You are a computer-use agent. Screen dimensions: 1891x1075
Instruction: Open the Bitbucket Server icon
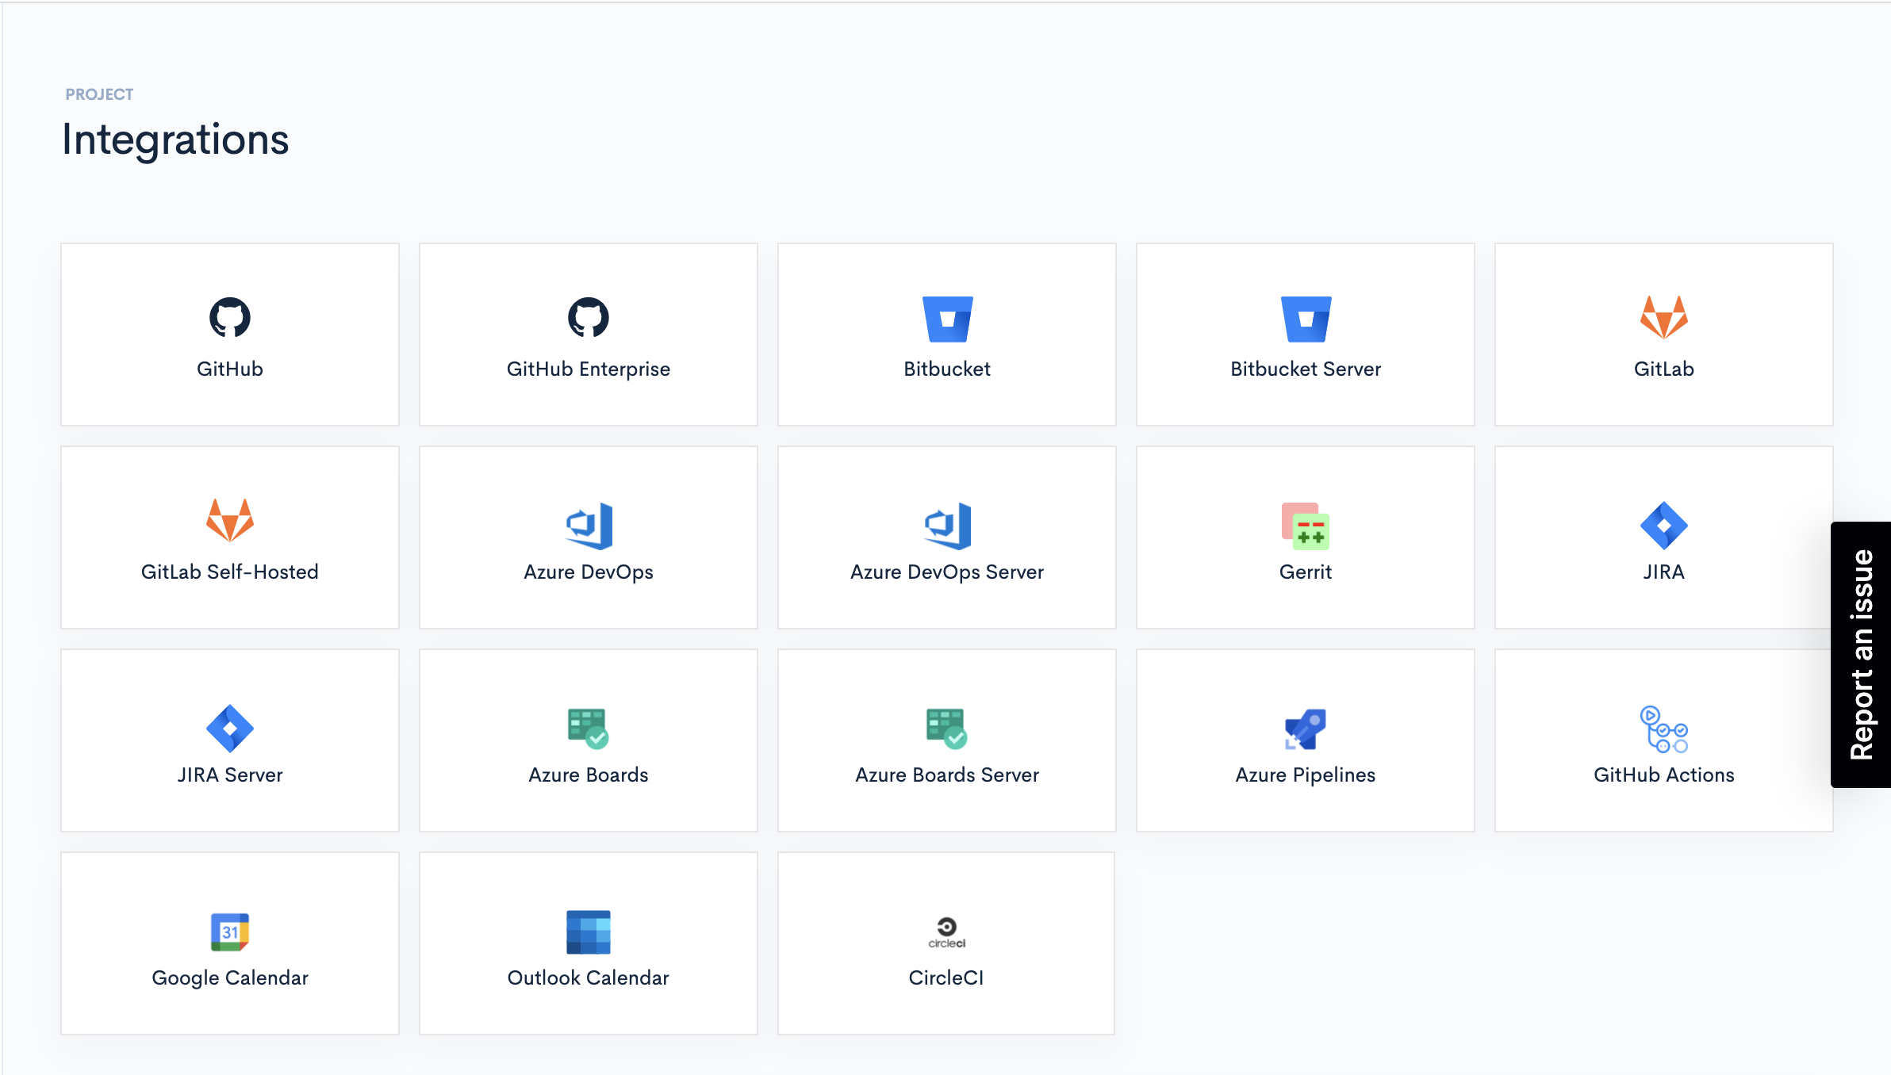coord(1306,319)
